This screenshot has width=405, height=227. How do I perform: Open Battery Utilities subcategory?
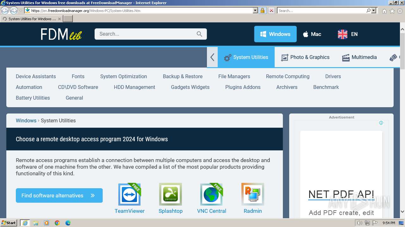33,98
